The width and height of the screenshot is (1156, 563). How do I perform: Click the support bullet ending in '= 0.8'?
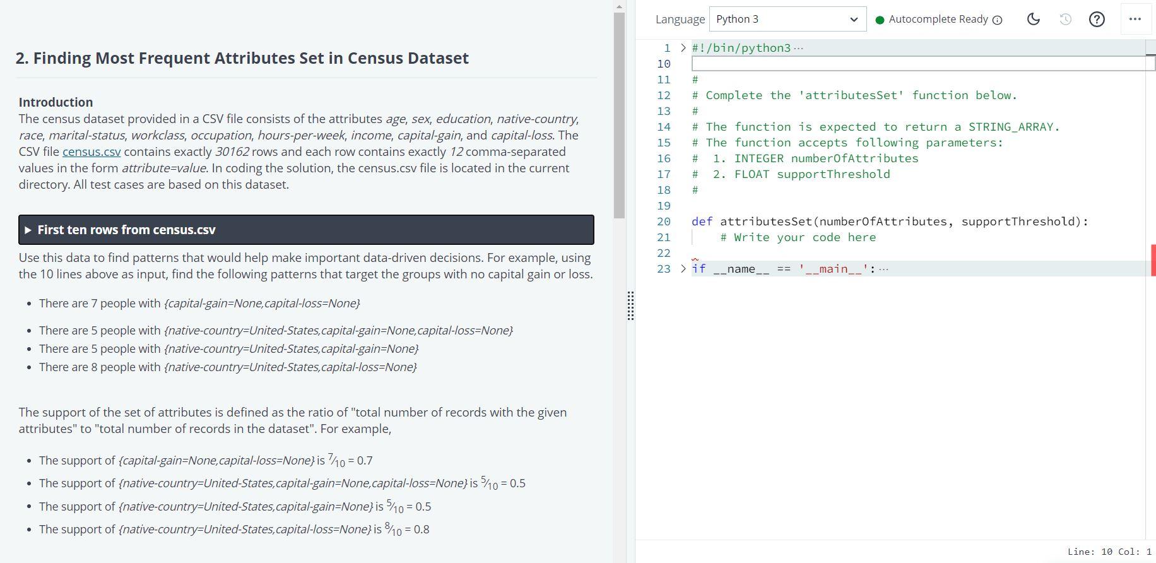(234, 530)
